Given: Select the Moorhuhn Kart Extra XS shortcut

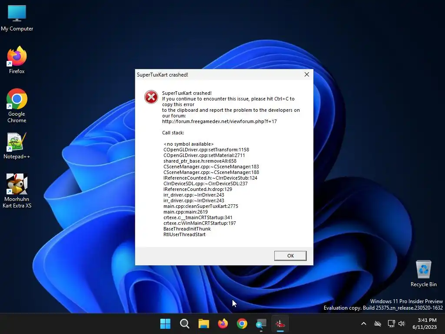Looking at the screenshot, I should tap(17, 191).
